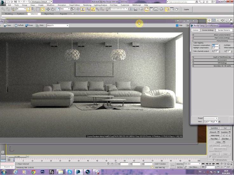
Task: Open the Preset dropdown in Render Setup
Action: click(x=210, y=118)
